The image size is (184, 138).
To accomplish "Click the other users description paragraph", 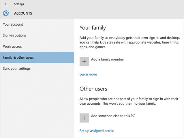I will 128,101.
